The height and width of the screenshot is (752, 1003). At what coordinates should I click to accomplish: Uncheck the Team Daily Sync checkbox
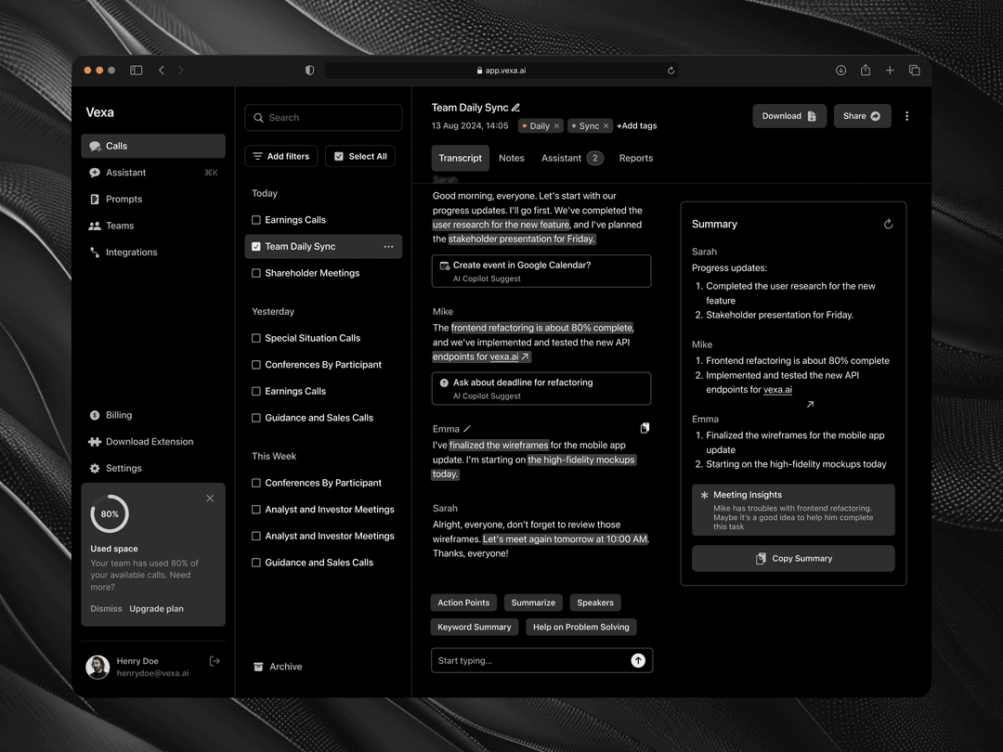(256, 247)
